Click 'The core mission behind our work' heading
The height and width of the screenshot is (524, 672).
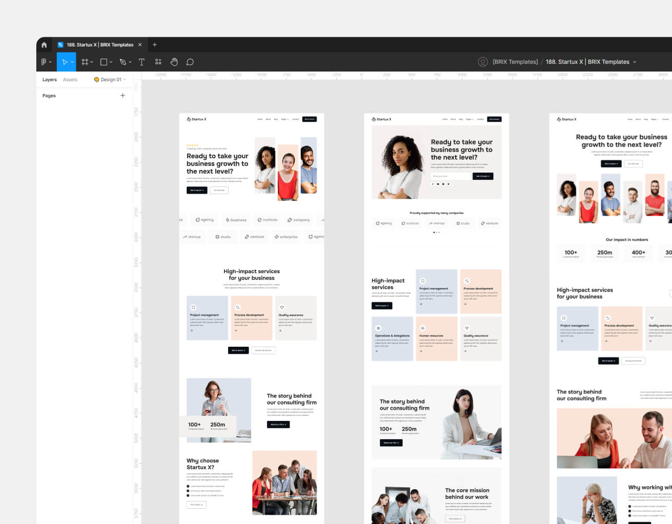click(x=467, y=493)
